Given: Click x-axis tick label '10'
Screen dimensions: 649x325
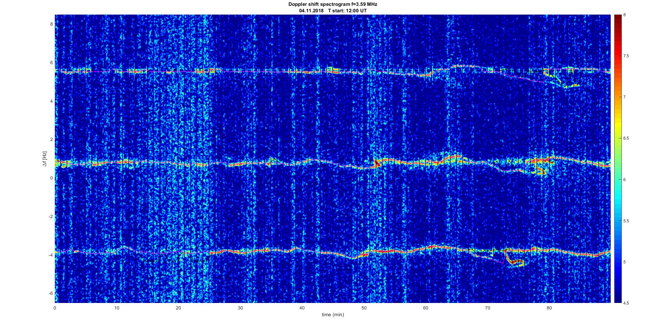Looking at the screenshot, I should pyautogui.click(x=117, y=308).
